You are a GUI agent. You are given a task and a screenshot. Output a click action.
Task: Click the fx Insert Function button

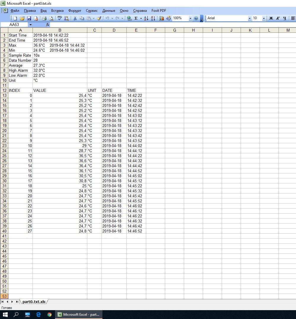(48, 25)
